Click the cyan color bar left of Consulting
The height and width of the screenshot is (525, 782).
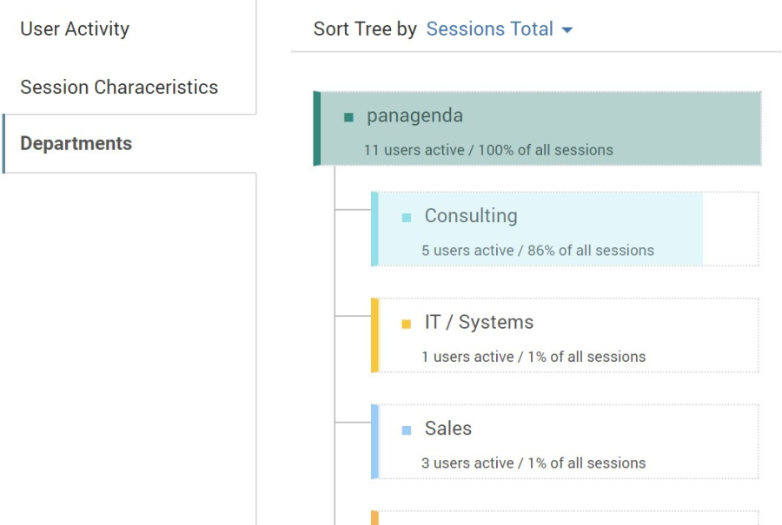374,229
